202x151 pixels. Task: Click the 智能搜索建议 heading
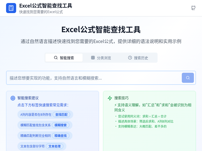(x=28, y=98)
